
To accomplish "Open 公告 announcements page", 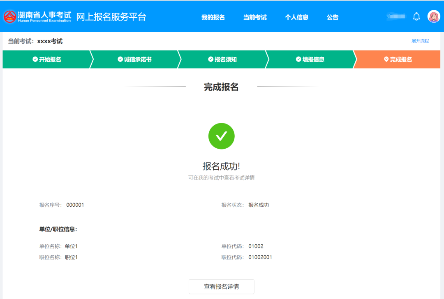I will click(x=333, y=17).
